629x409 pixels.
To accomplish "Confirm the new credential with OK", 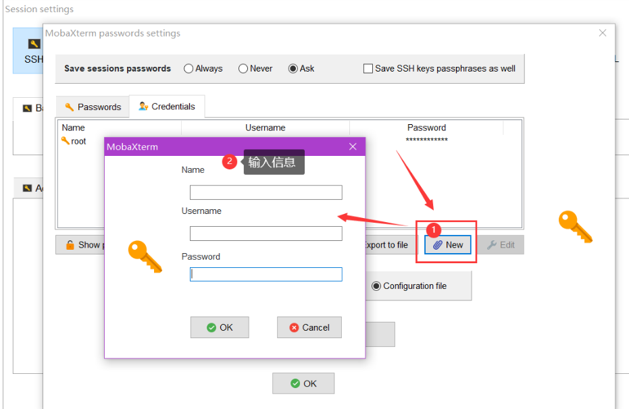I will point(220,327).
